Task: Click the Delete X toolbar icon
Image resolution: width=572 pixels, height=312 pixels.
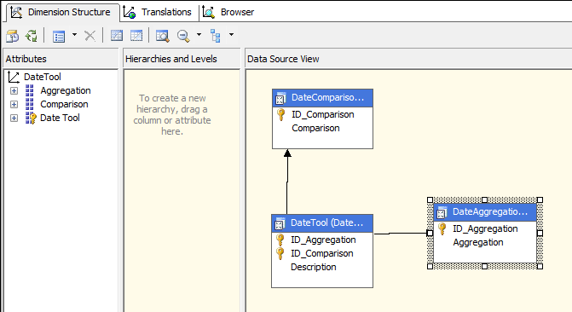Action: (x=90, y=36)
